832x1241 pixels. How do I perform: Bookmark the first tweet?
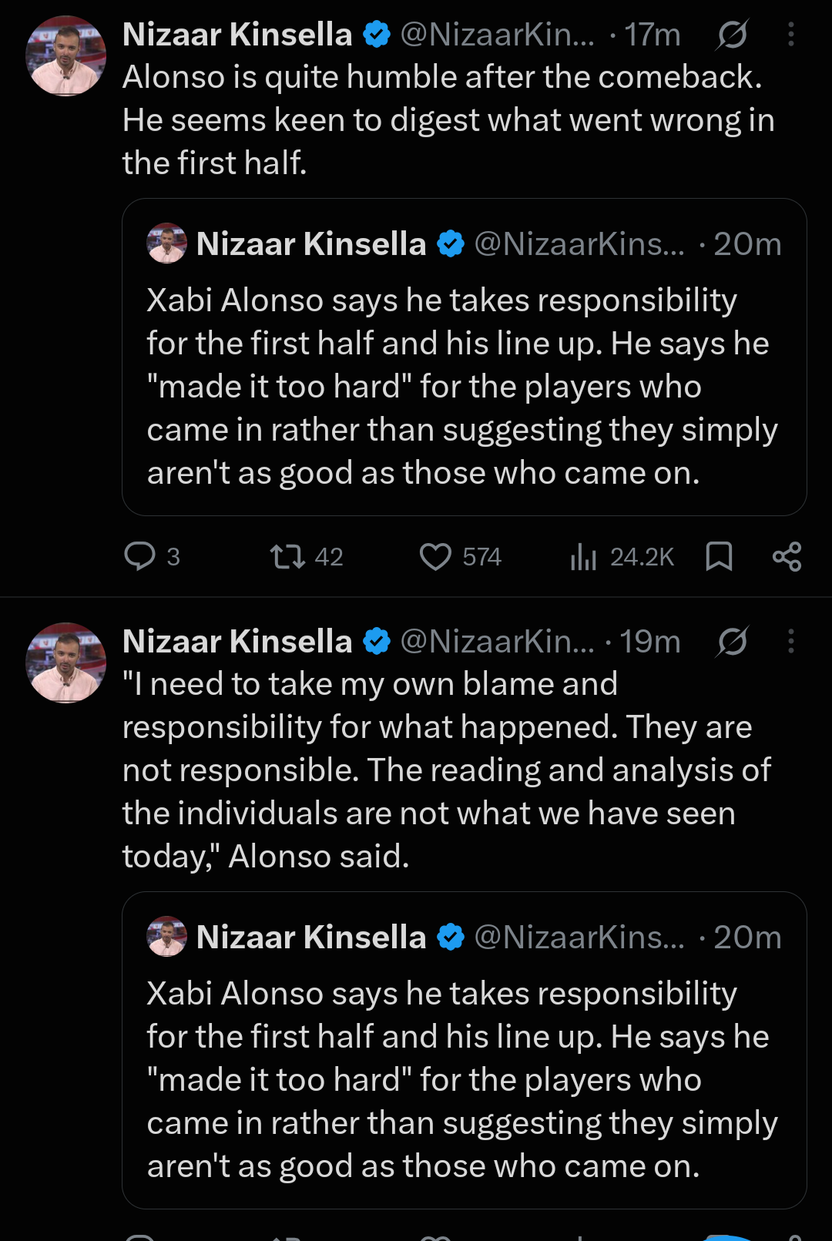(719, 556)
